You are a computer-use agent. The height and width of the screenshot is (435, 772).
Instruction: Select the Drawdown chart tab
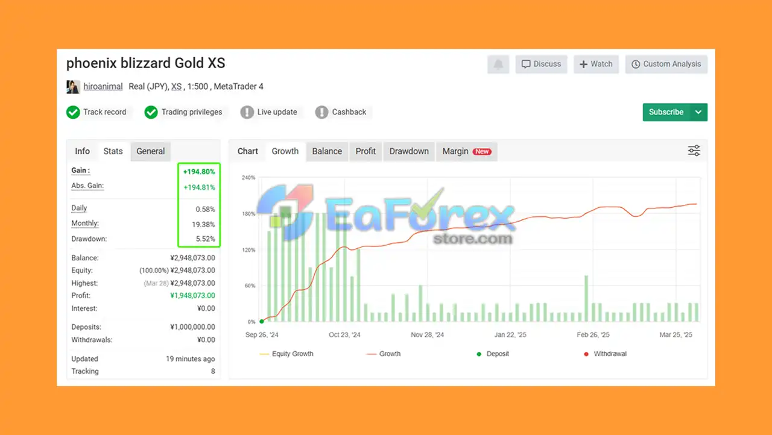pyautogui.click(x=409, y=151)
